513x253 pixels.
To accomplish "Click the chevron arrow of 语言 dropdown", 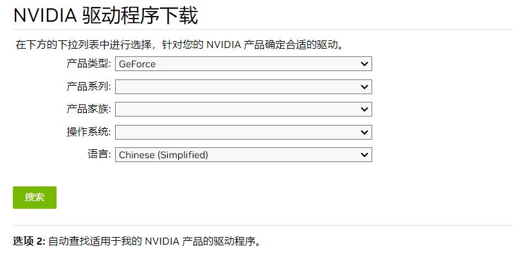I will (364, 154).
